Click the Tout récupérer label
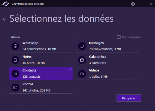The width and height of the screenshot is (155, 111). (131, 37)
